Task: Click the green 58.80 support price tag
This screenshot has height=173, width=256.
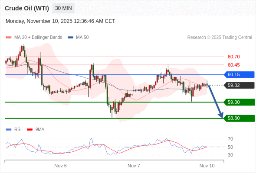Action: tap(239, 119)
